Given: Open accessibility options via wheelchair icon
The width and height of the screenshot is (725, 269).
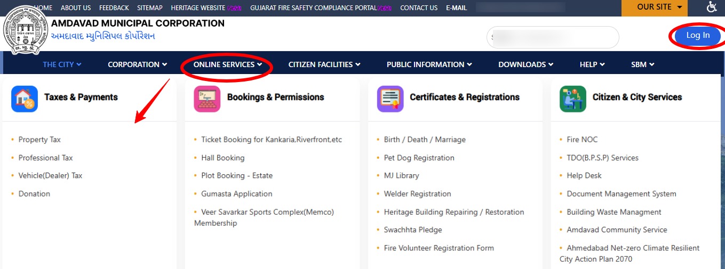Looking at the screenshot, I should point(712,7).
